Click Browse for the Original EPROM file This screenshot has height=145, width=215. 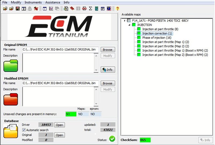[108, 50]
